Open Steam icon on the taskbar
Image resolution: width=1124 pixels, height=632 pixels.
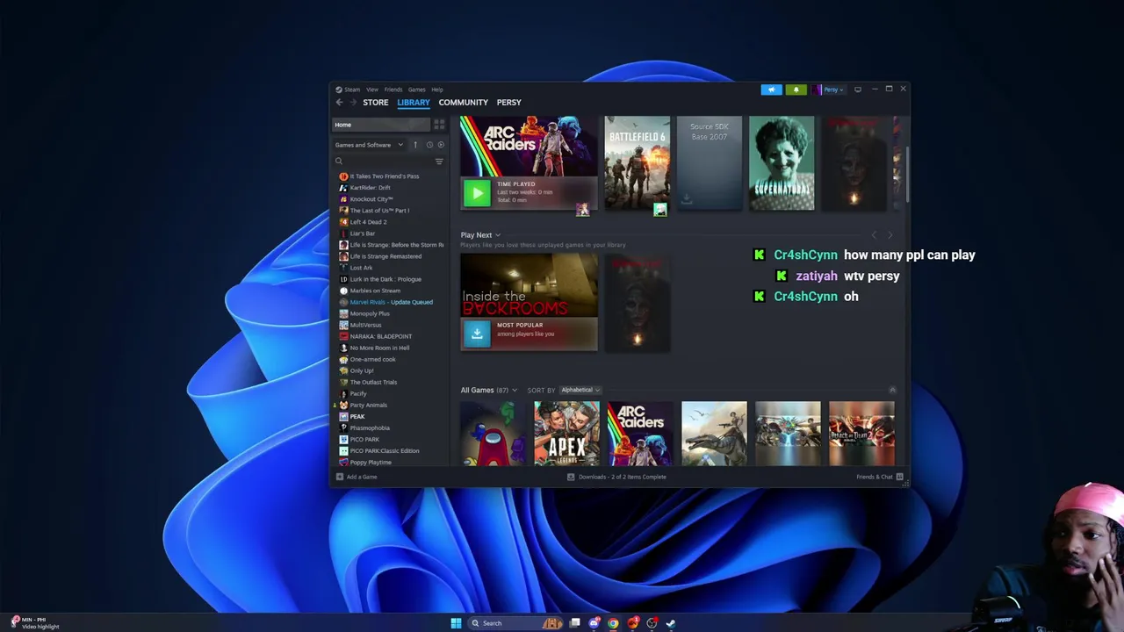671,623
